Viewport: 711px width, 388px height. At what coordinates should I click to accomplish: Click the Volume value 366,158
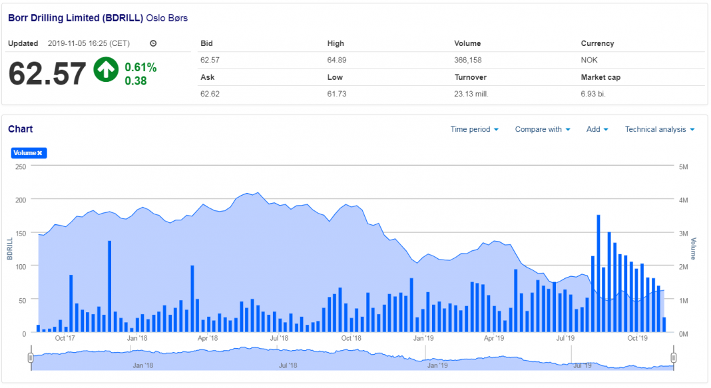click(468, 60)
